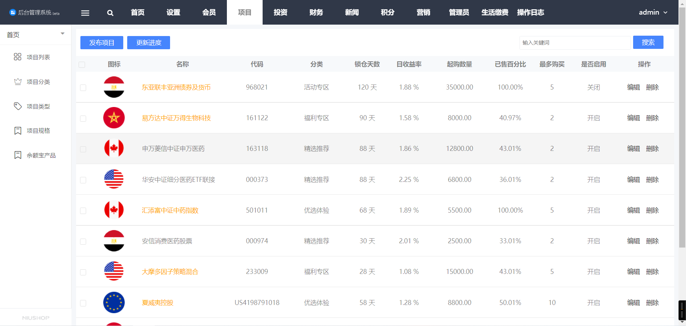Focus the 输入关键词 search field
686x326 pixels.
click(575, 42)
